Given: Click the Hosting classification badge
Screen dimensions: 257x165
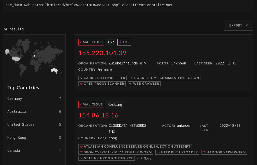Looking at the screenshot, I should pos(115,104).
